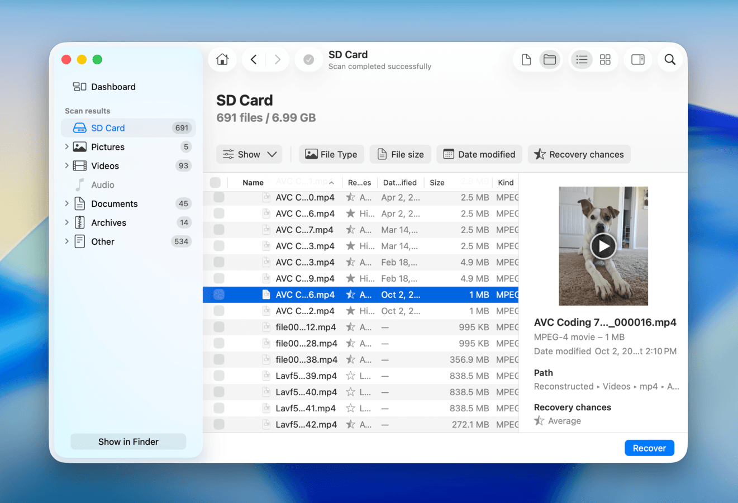Toggle the preview sidebar panel icon
This screenshot has width=738, height=503.
click(x=637, y=59)
